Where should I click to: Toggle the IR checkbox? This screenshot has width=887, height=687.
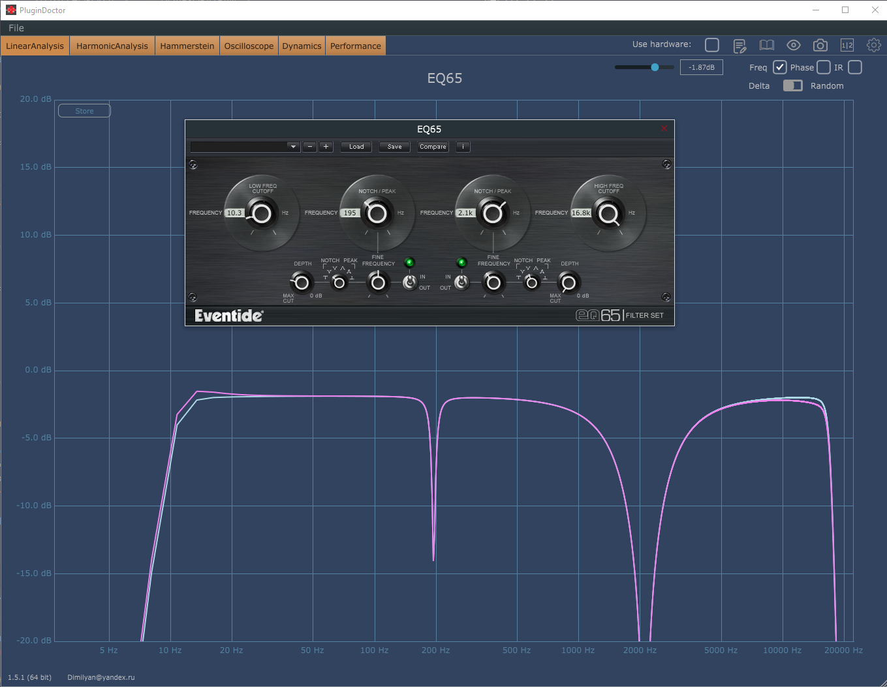tap(855, 67)
